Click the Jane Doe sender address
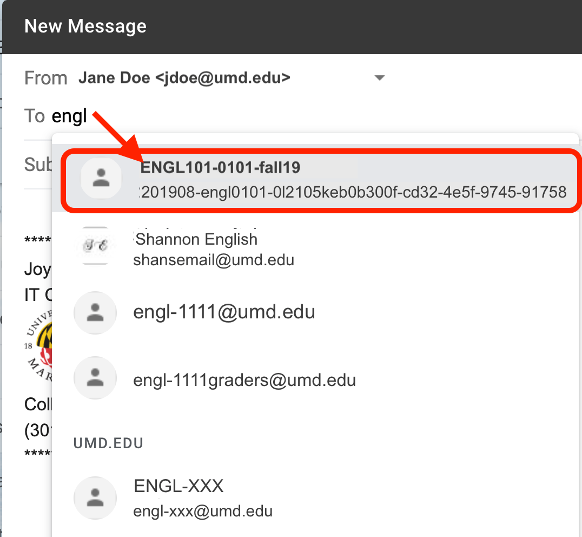 184,78
